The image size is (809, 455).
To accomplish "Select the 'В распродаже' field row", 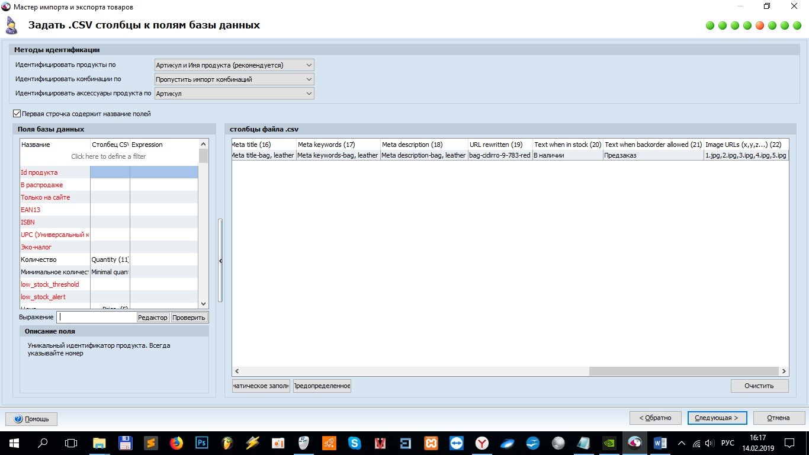I will coord(109,185).
